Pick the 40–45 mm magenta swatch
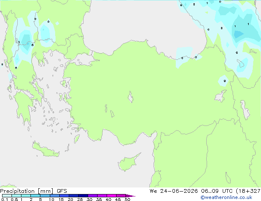The image size is (261, 201). [x=112, y=196]
